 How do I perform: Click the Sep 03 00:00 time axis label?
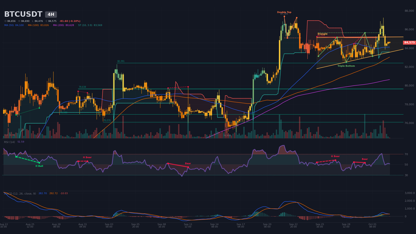109,225
